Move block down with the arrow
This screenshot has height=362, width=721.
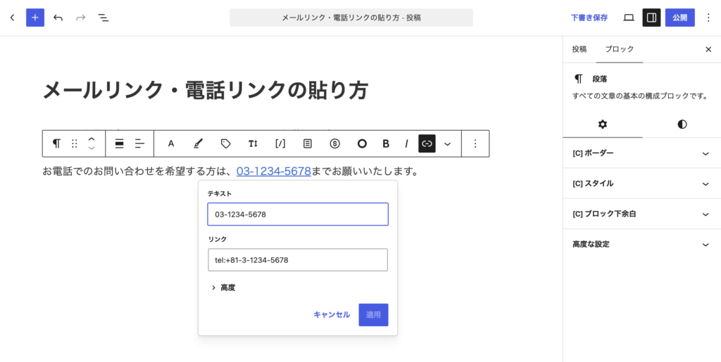point(92,148)
